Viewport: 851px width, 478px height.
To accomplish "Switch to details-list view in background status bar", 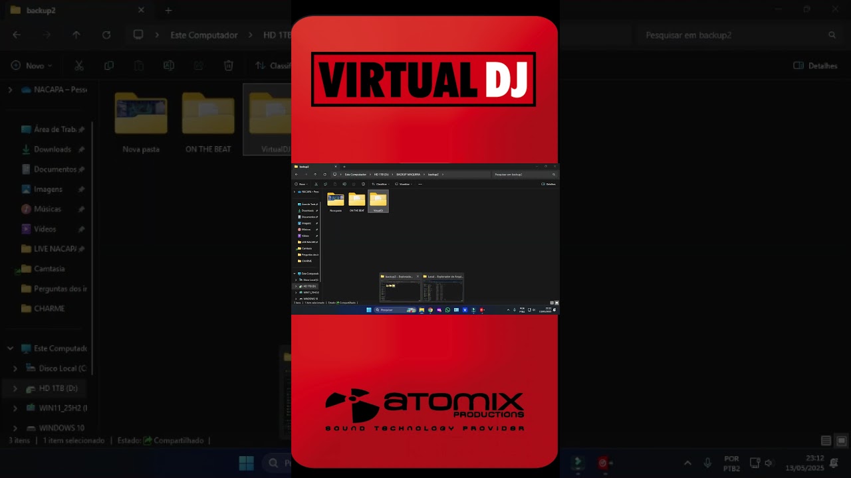I will [x=826, y=441].
